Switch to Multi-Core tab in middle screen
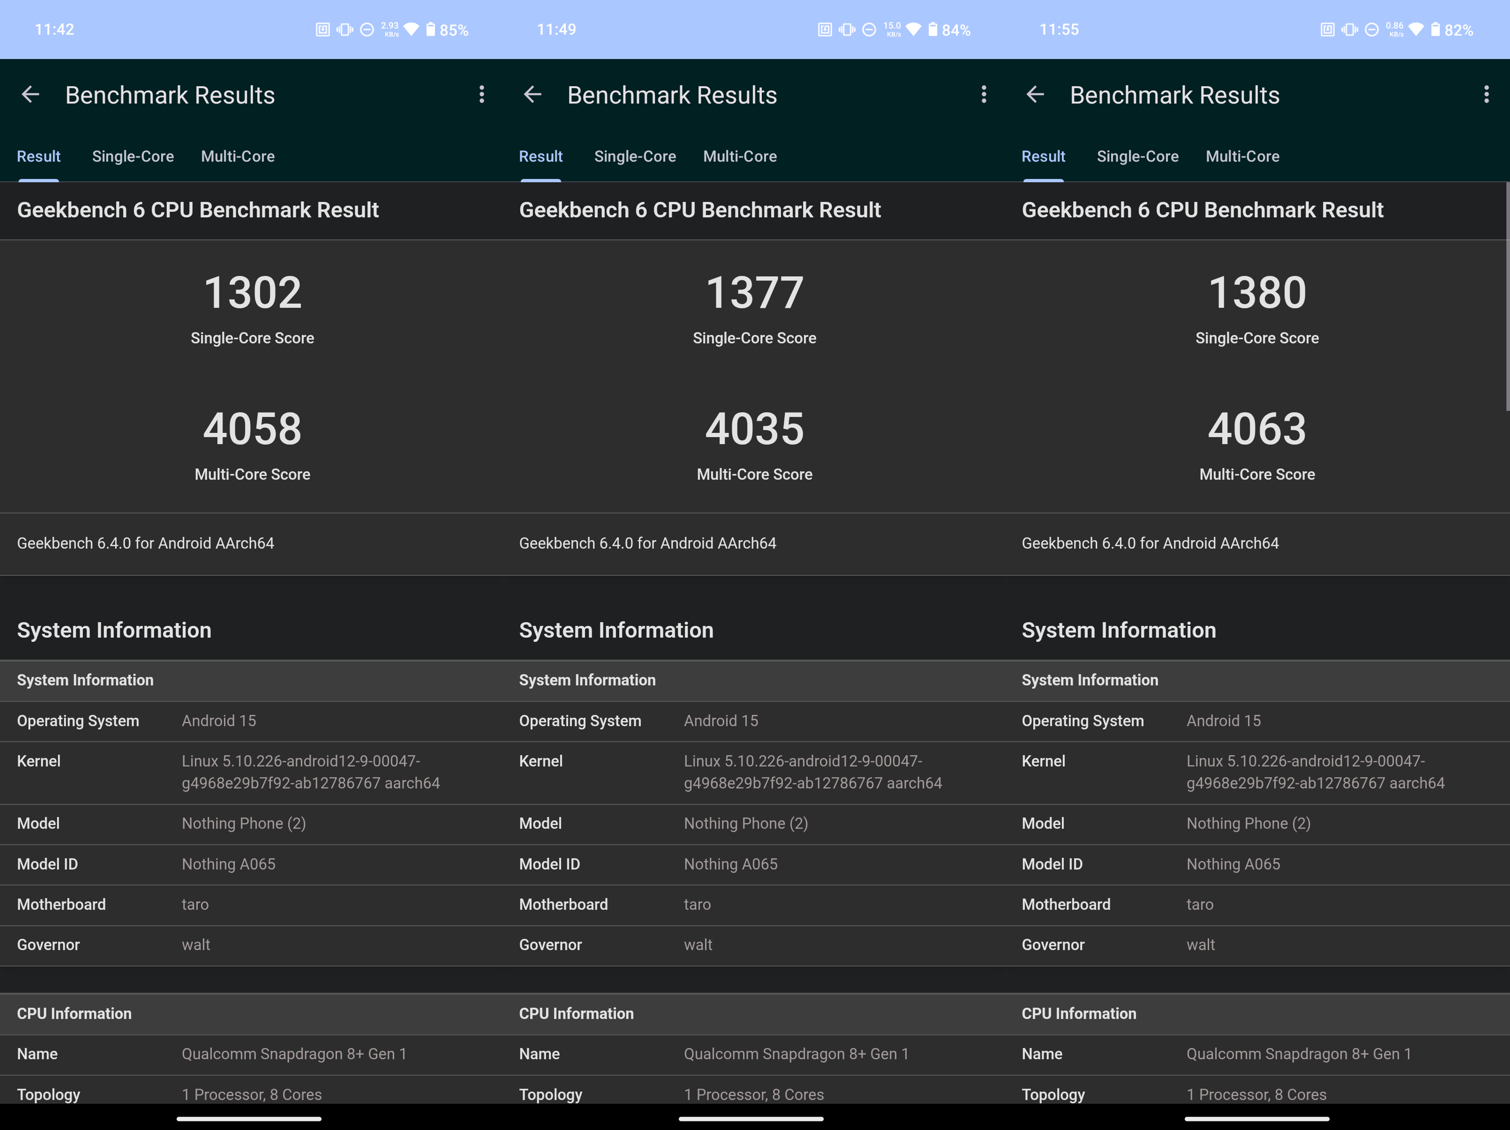The image size is (1510, 1130). (x=740, y=156)
